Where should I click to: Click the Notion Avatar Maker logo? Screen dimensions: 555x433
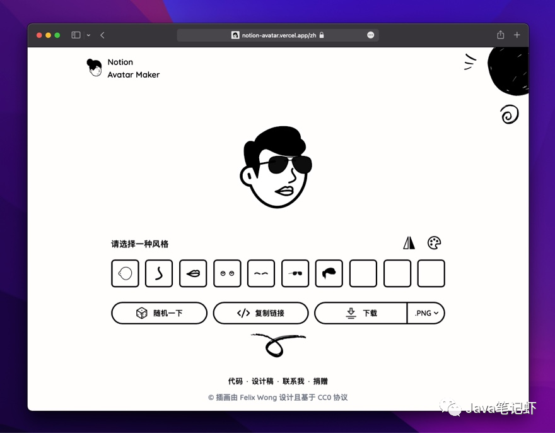point(123,68)
